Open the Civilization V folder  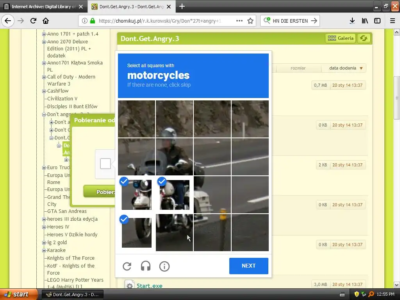(x=62, y=99)
